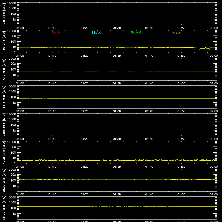Viewport: 222px width, 222px height.
Task: Select the 245 MHz [SFU] axis title
Action: (x=4, y=14)
